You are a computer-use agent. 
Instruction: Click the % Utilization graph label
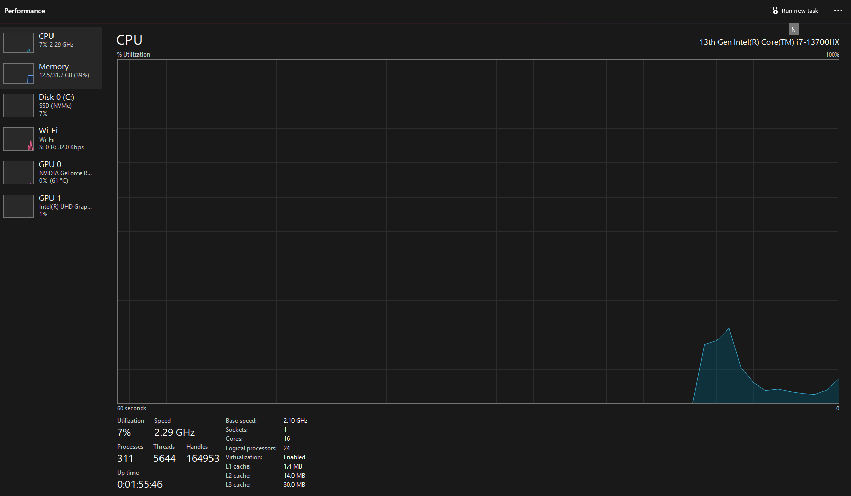pos(134,54)
